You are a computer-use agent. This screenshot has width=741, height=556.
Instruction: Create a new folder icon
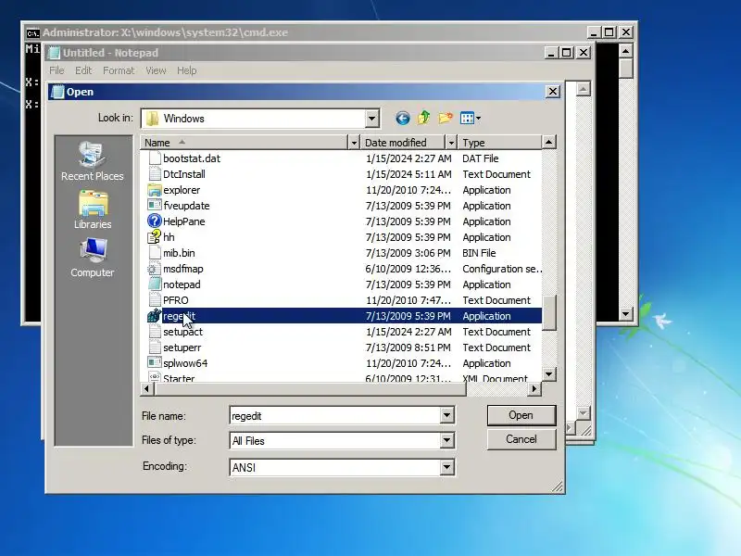click(x=446, y=118)
